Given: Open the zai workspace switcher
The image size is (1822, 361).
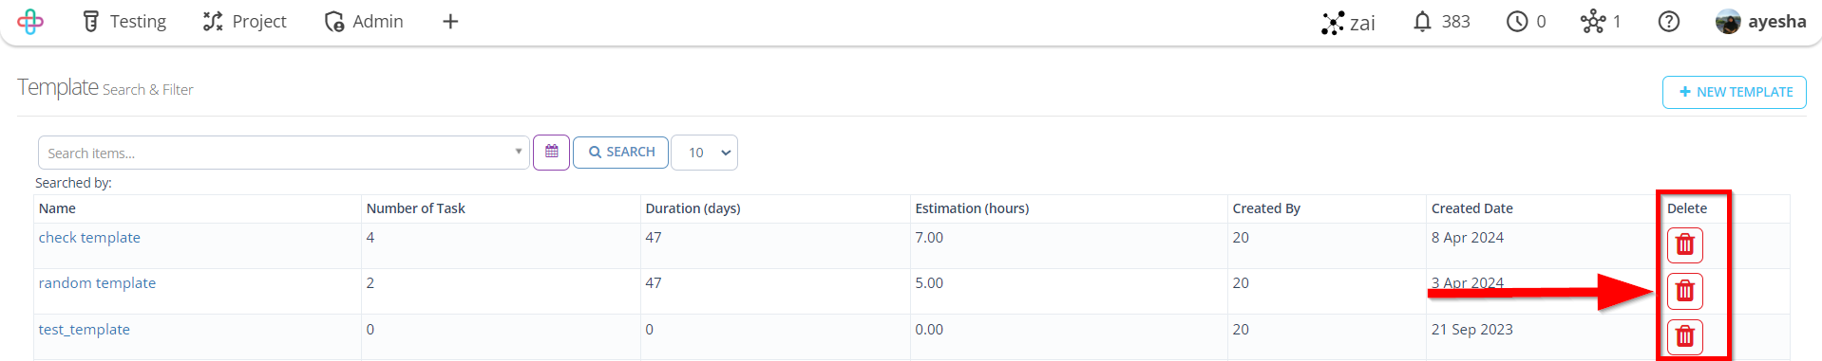Looking at the screenshot, I should [1348, 22].
